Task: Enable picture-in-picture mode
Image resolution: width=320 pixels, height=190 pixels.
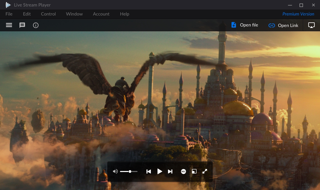Action: coord(194,171)
